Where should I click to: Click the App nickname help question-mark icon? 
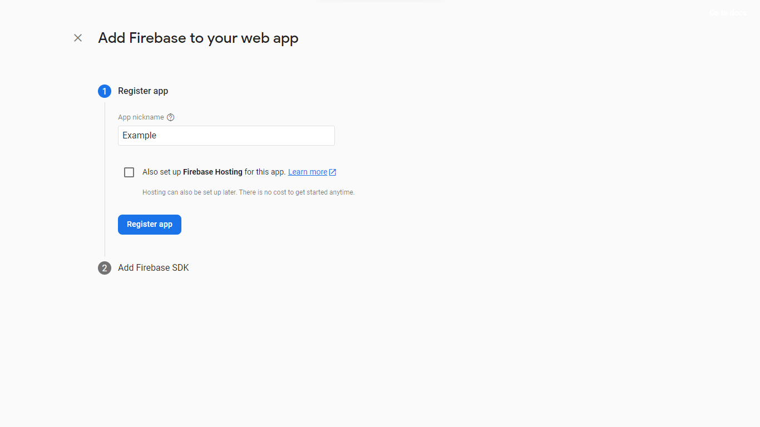(x=171, y=117)
